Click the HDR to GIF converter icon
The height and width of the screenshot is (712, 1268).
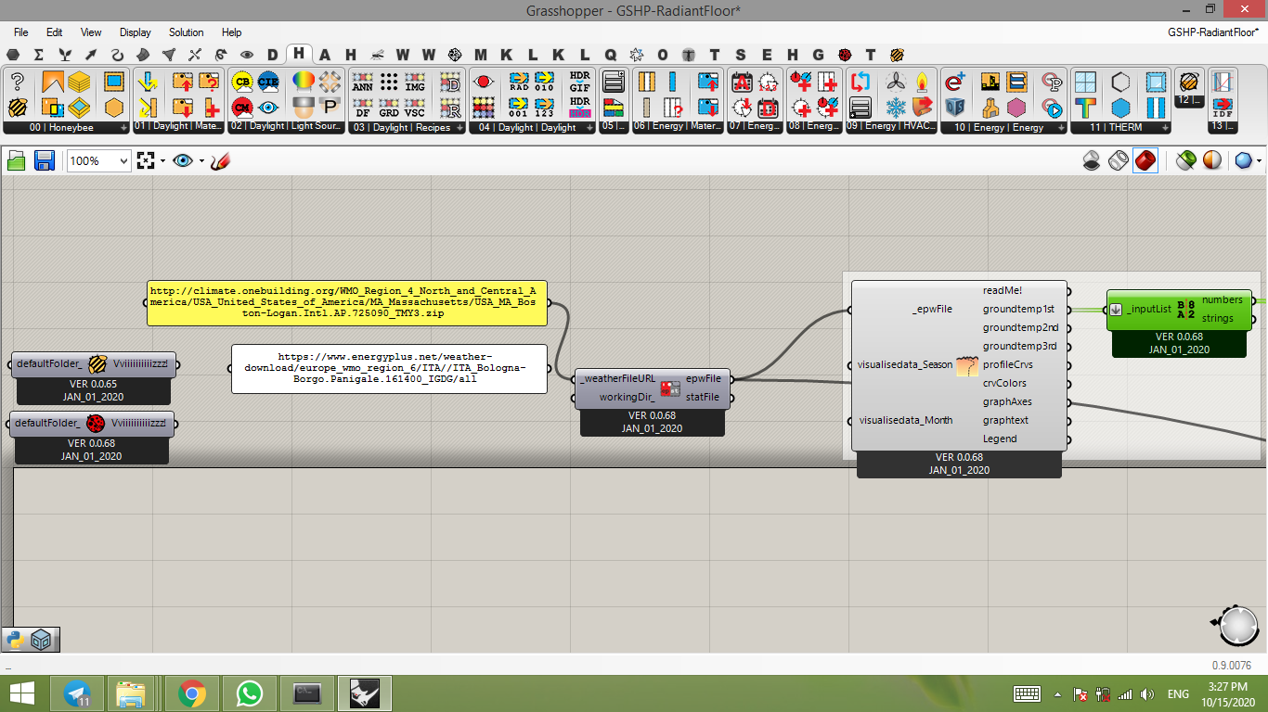(x=580, y=82)
